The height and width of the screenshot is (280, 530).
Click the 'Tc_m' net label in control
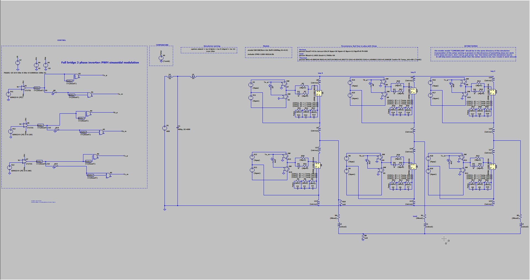126,174
